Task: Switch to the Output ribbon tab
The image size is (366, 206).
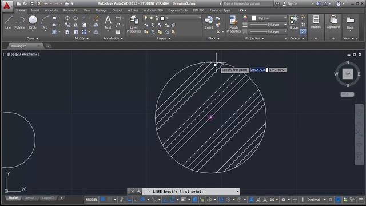Action: [x=117, y=10]
